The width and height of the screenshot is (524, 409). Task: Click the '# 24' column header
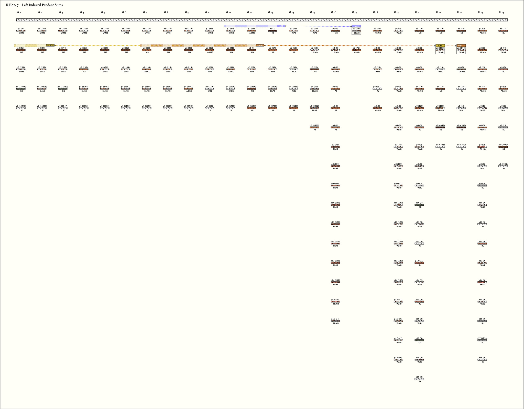click(501, 12)
